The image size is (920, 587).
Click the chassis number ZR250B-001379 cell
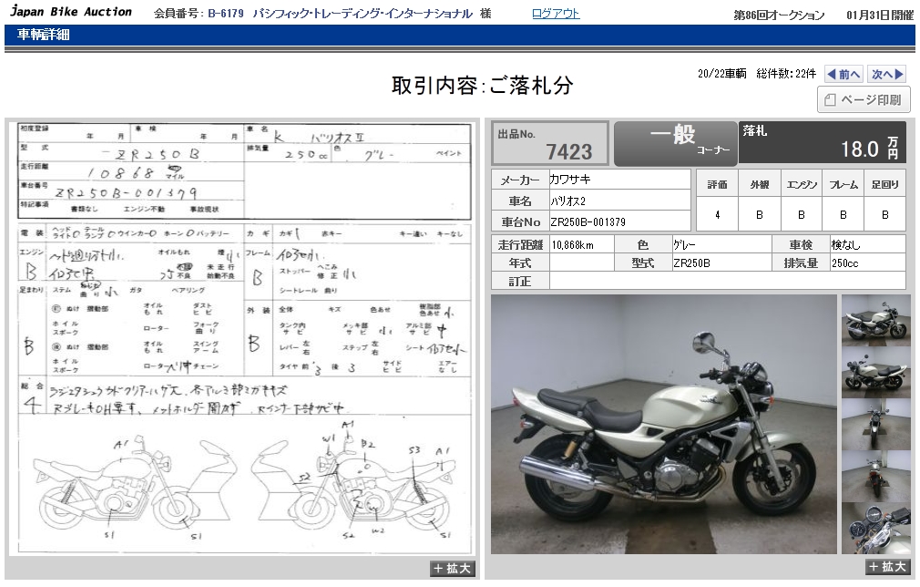coord(619,221)
